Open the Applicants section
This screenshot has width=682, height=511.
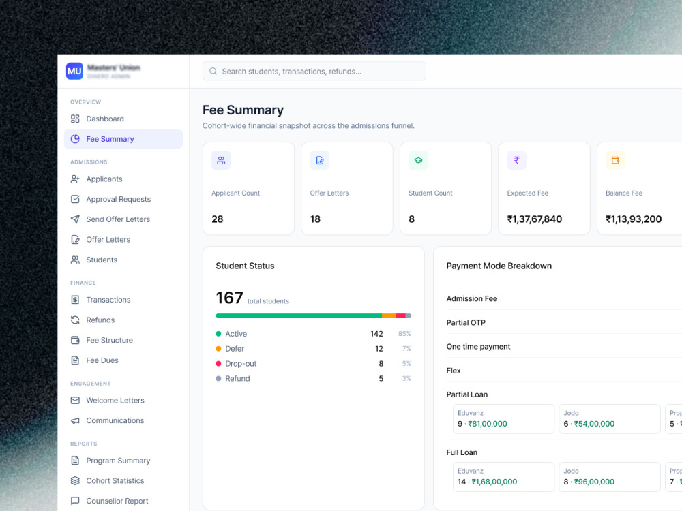(123, 179)
